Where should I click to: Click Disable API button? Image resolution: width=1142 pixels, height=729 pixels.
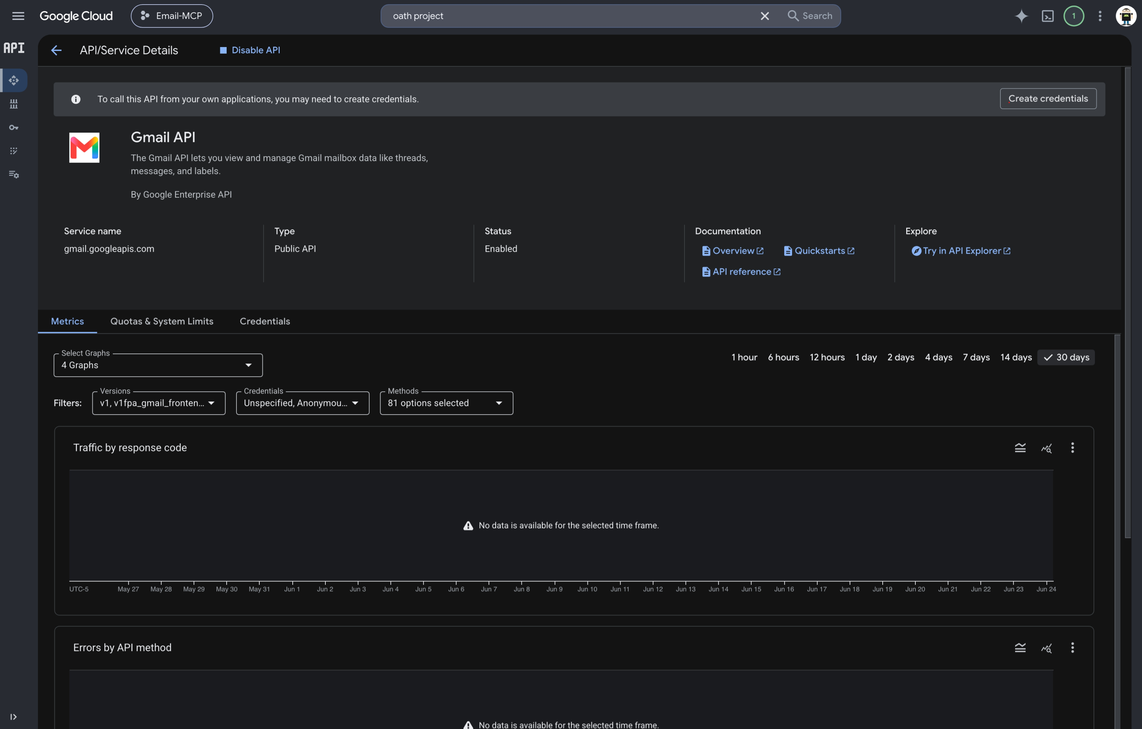click(250, 50)
